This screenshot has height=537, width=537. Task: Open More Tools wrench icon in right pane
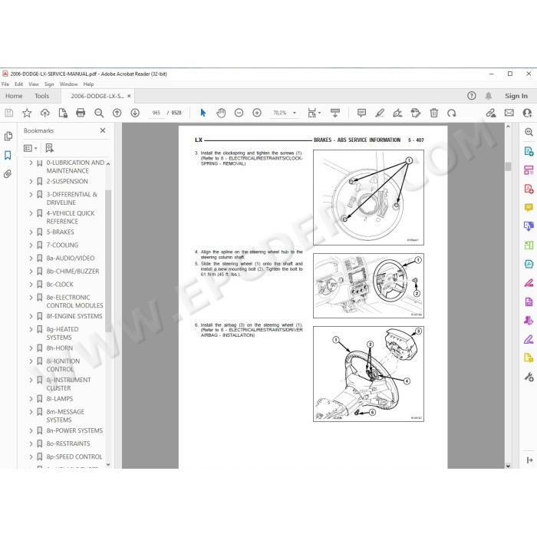pyautogui.click(x=529, y=377)
